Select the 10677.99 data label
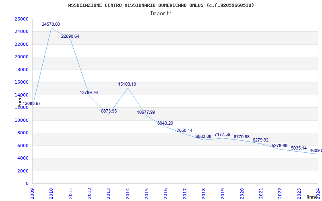This screenshot has height=201, width=322. [146, 112]
